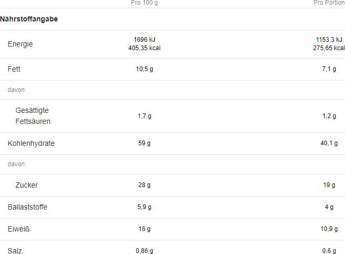Click the Kohlenhydrate row label
345x254 pixels.
tap(31, 143)
